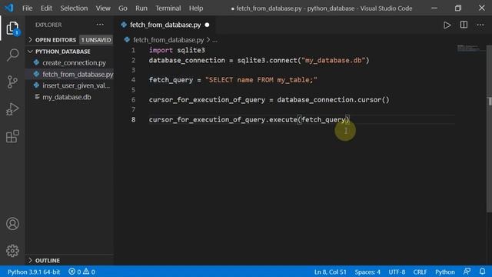492x277 pixels.
Task: Open the Extensions view icon
Action: [x=12, y=136]
